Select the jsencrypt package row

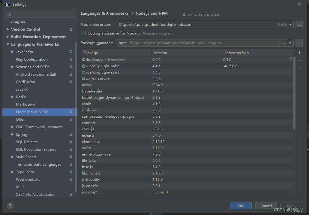(187, 192)
